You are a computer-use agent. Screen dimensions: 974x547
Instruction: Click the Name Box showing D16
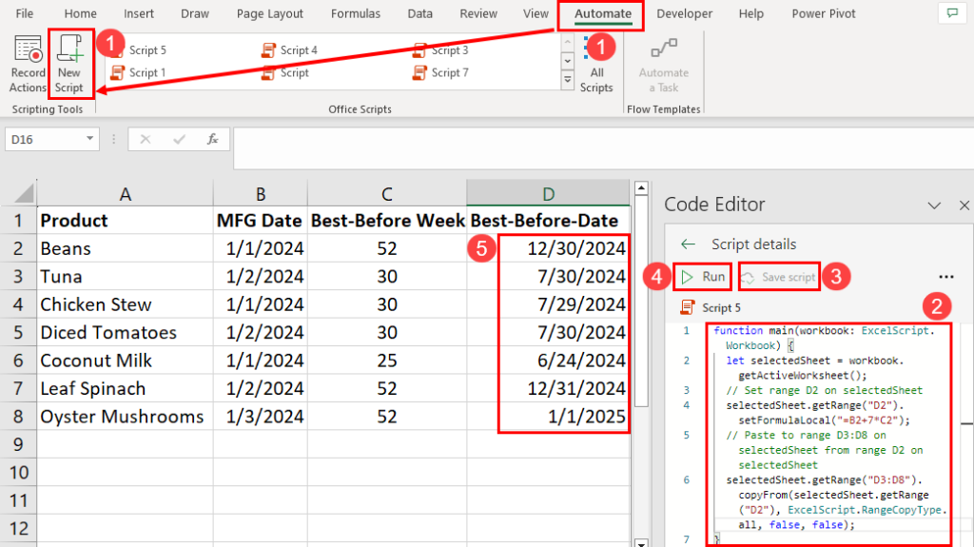click(x=44, y=139)
